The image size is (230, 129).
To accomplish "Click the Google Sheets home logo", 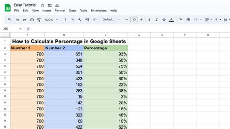I will click(x=8, y=8).
